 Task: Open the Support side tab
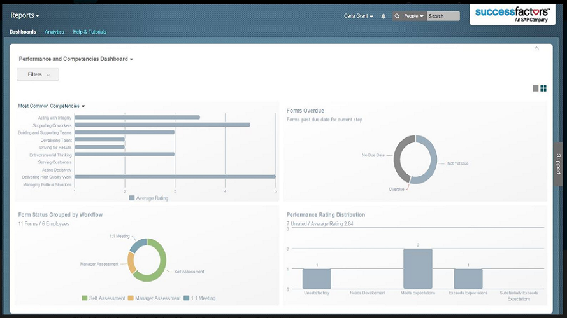(559, 163)
